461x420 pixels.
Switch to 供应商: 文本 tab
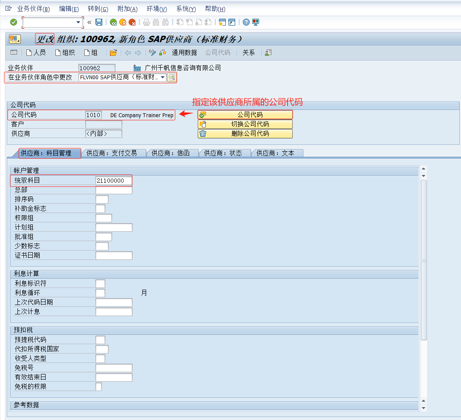coord(275,153)
